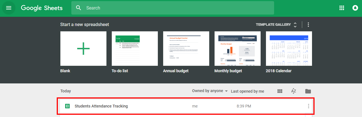Click the 2018 Calendar label
The height and width of the screenshot is (117, 362).
[279, 71]
